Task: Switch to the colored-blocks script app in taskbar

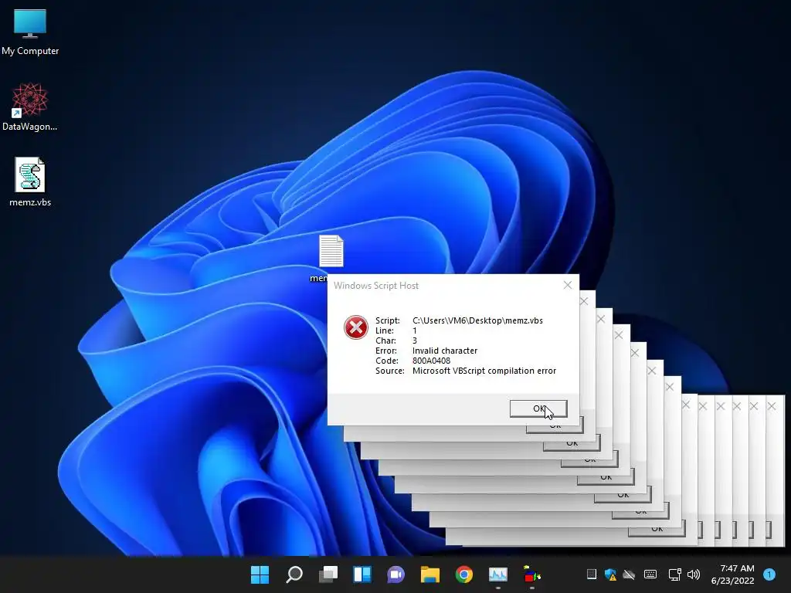Action: click(x=531, y=574)
